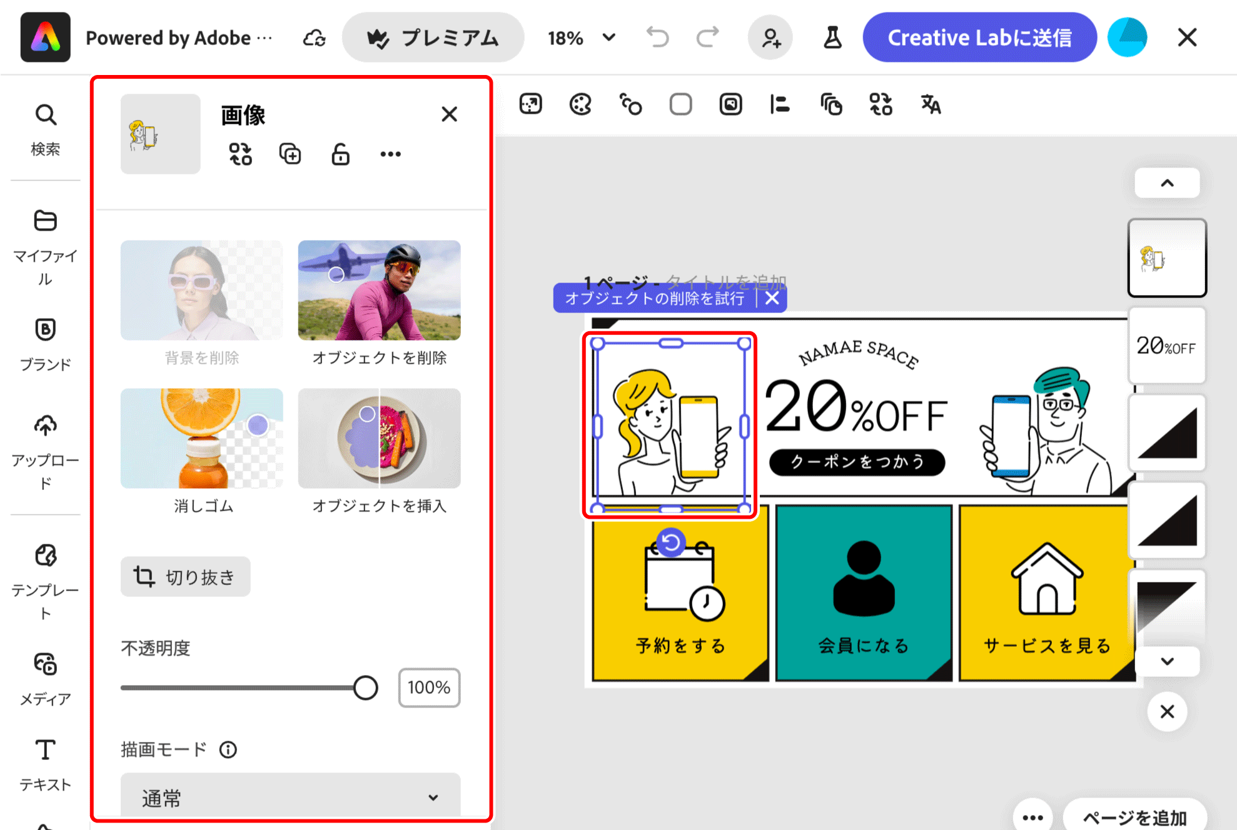Open the invite collaborator icon
The image size is (1237, 830).
coord(770,37)
